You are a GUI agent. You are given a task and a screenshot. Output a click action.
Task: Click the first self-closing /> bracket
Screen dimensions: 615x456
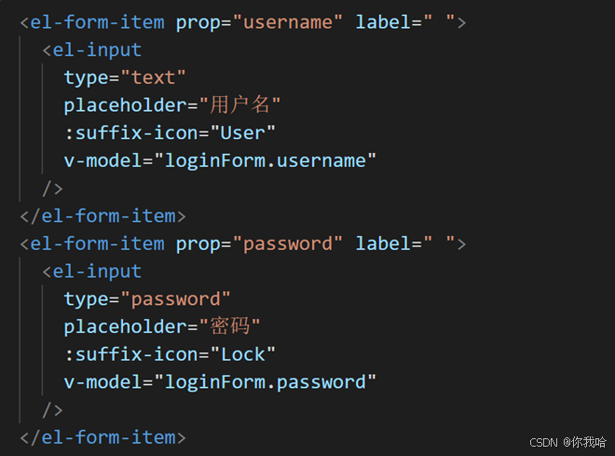point(52,188)
